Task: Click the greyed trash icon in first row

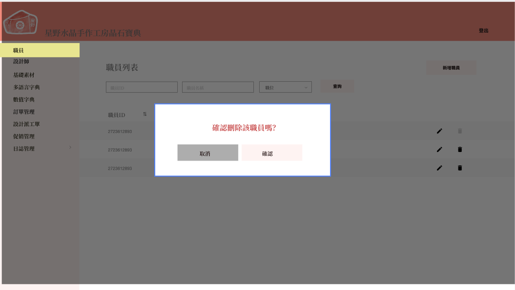Action: tap(460, 131)
